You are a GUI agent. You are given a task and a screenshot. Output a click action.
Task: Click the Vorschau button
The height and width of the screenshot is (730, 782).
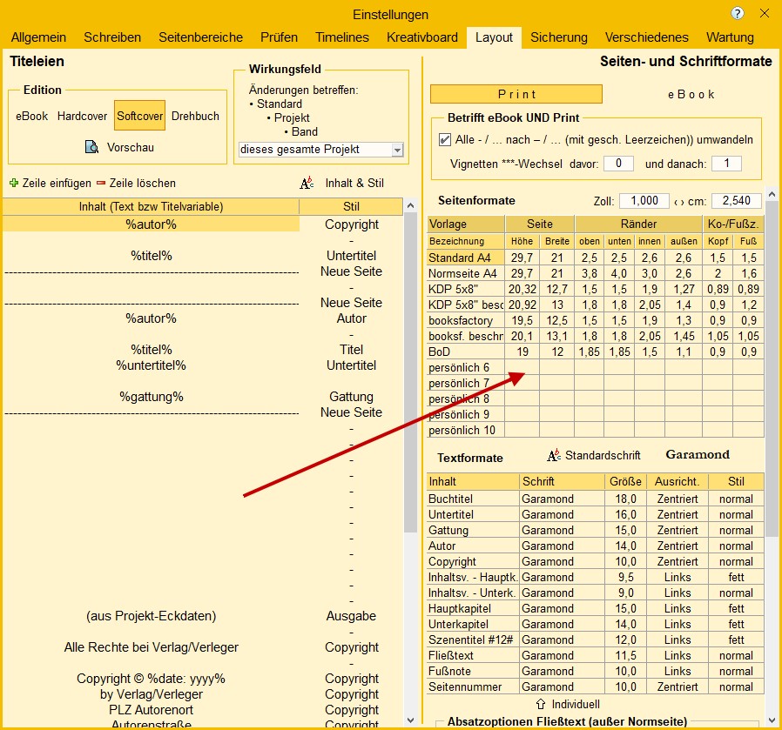[x=119, y=147]
